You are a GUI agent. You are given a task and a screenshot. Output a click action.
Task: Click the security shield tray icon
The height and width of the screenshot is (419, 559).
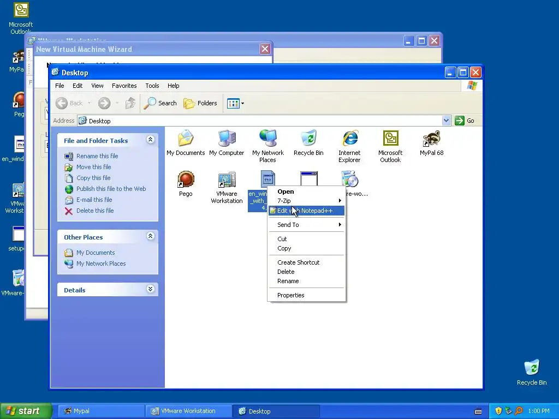498,411
